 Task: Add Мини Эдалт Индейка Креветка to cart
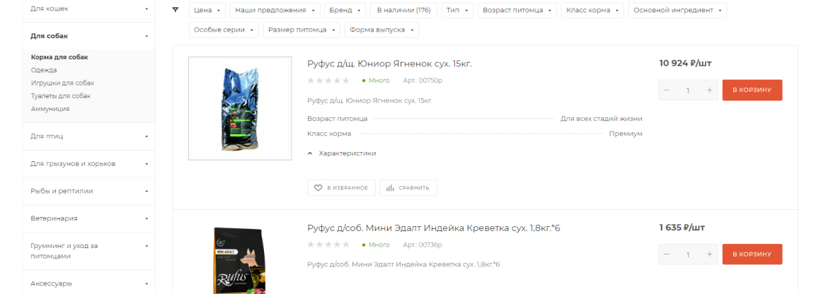point(752,254)
